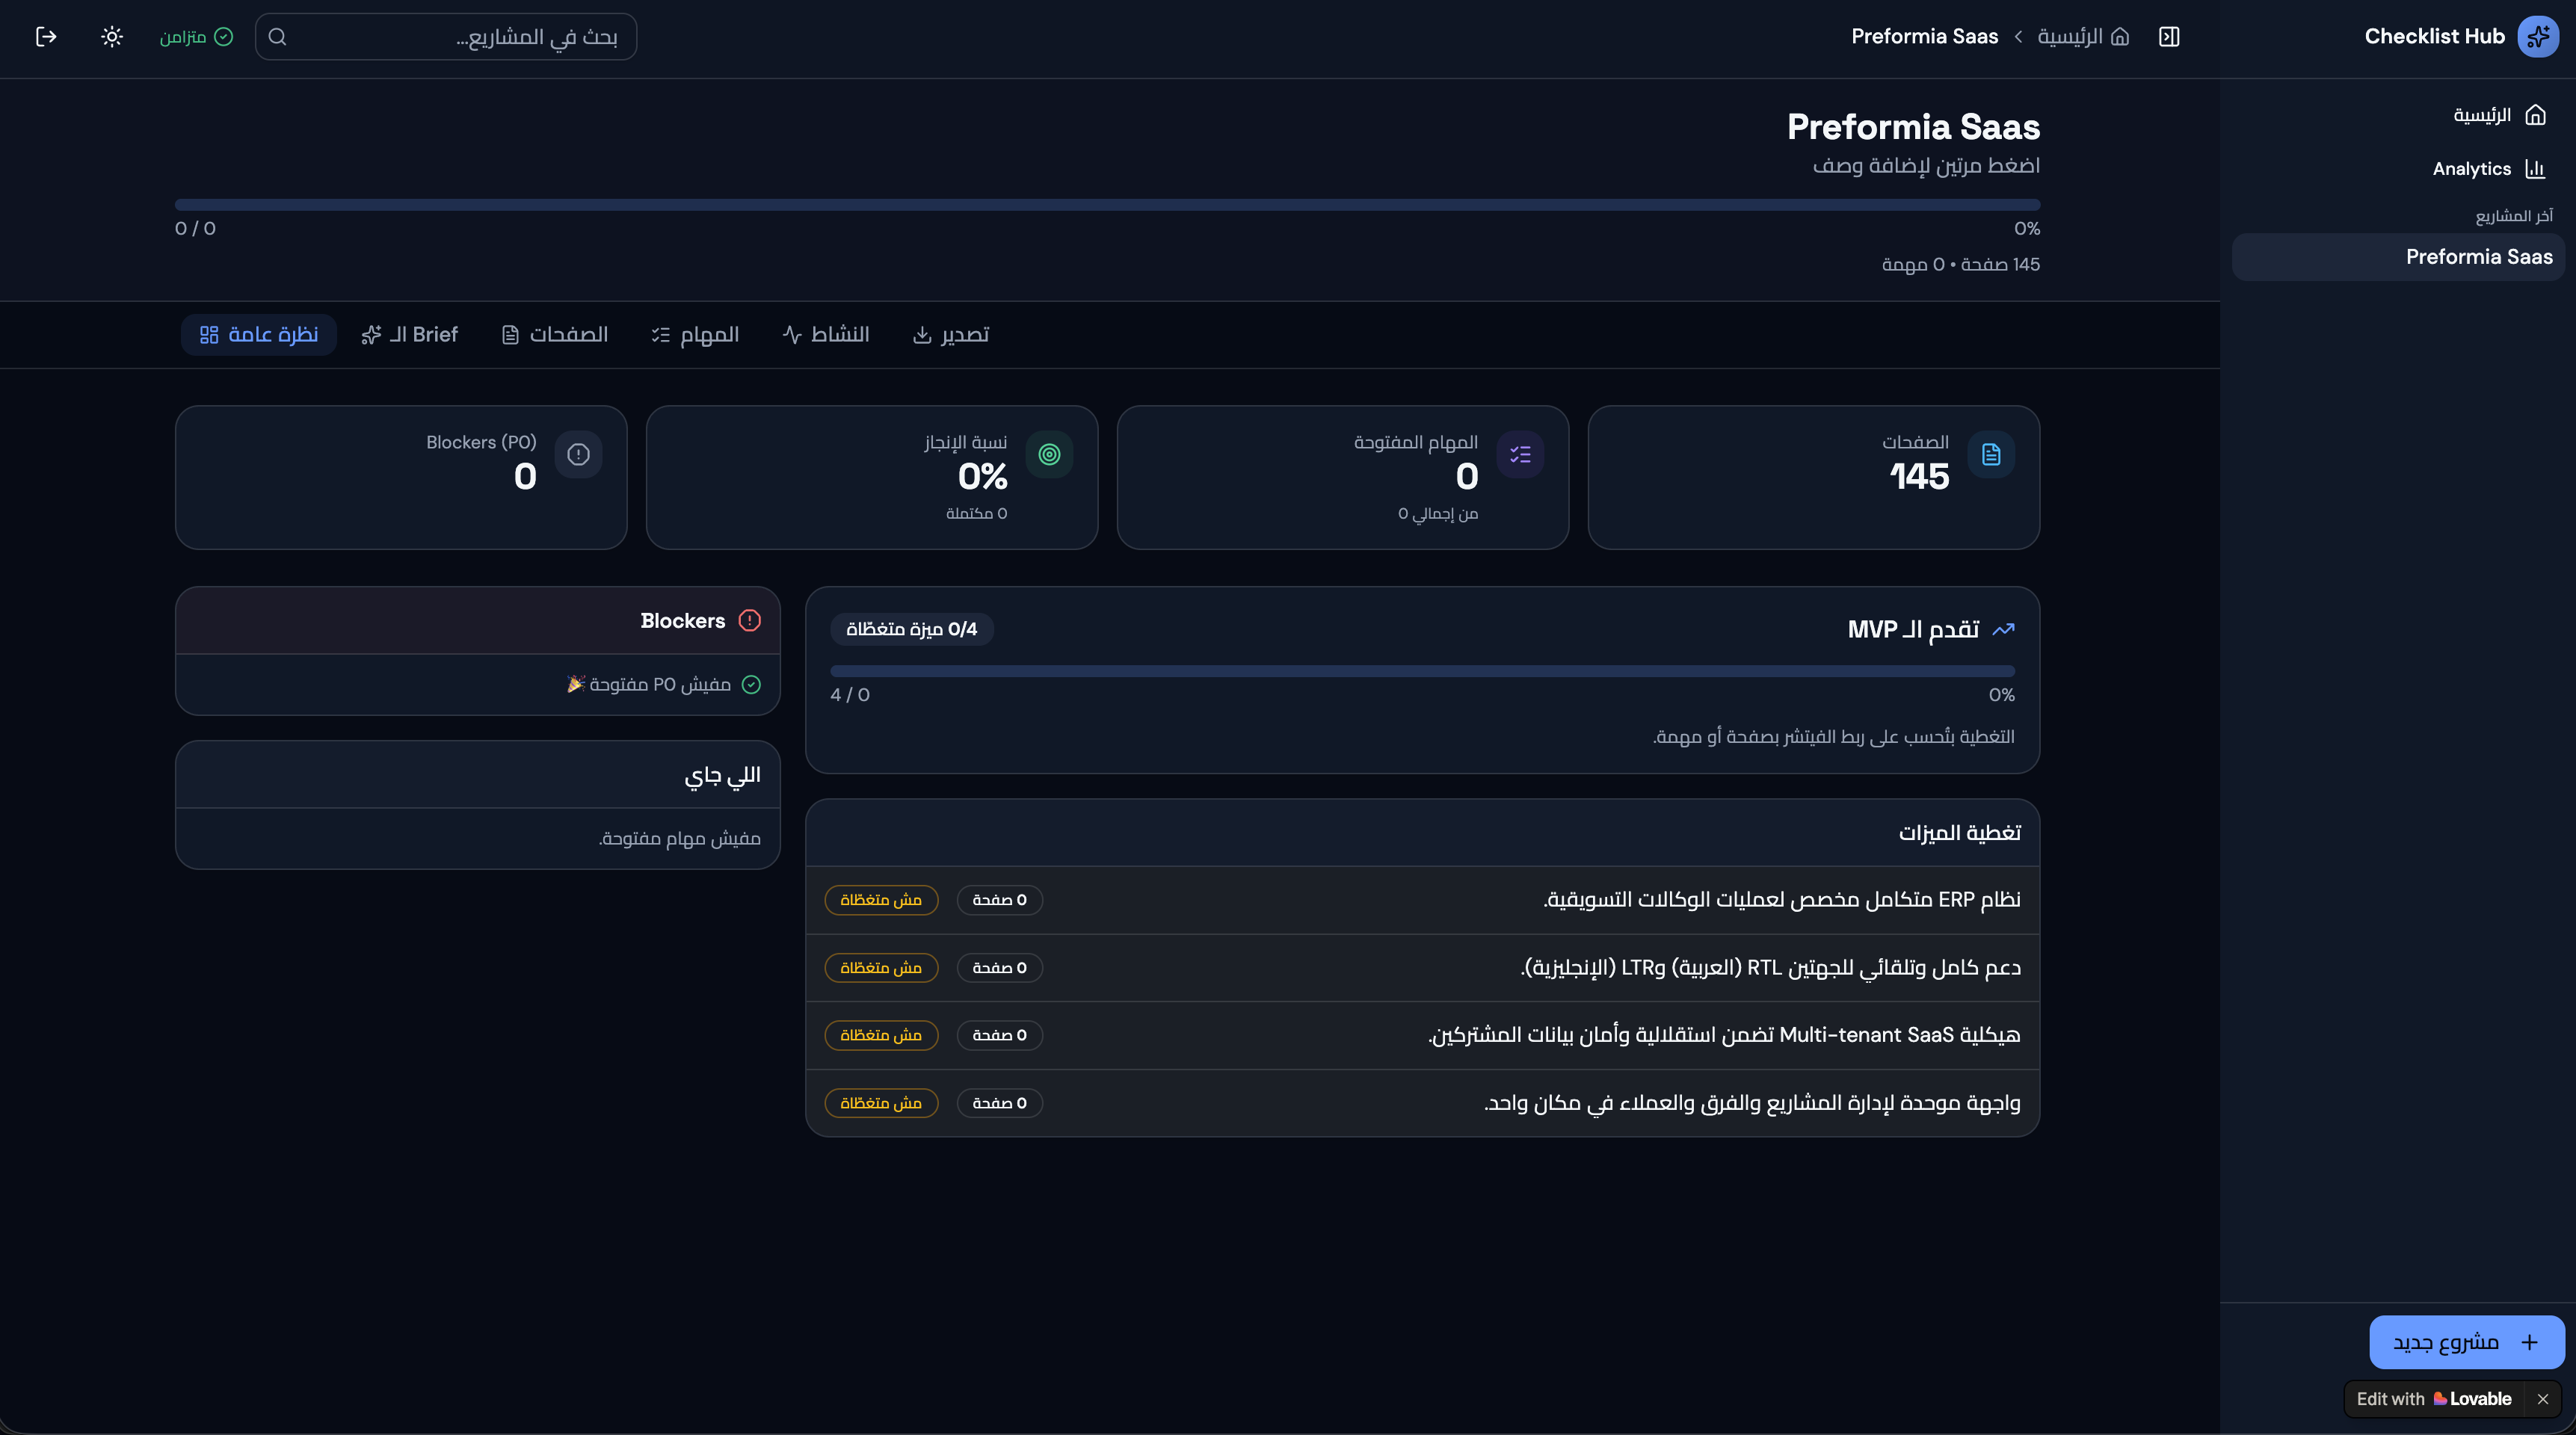Click 0 صفحة badge on the RTL row
The height and width of the screenshot is (1435, 2576).
pyautogui.click(x=999, y=968)
